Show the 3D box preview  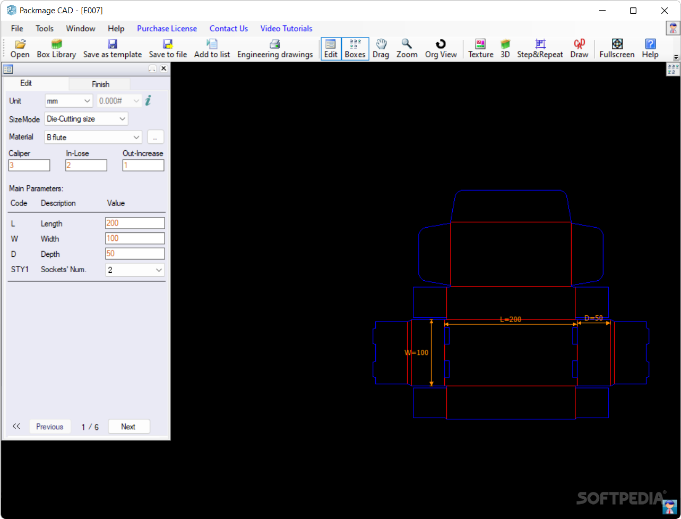(x=505, y=49)
